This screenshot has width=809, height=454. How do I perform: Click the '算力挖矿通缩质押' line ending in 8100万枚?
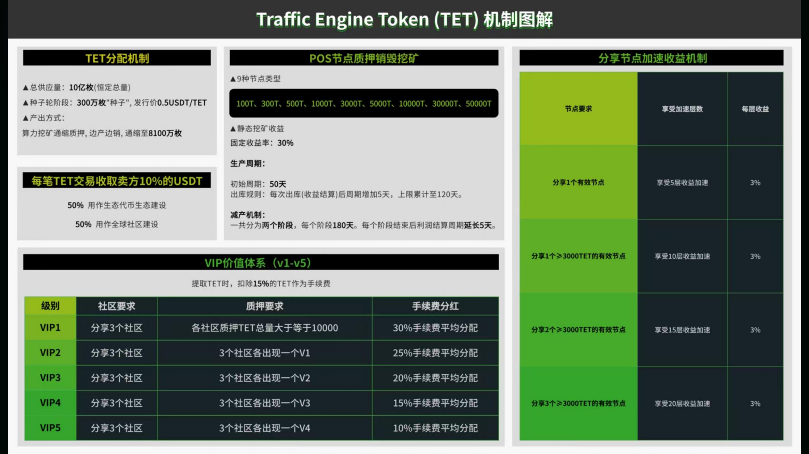point(102,133)
